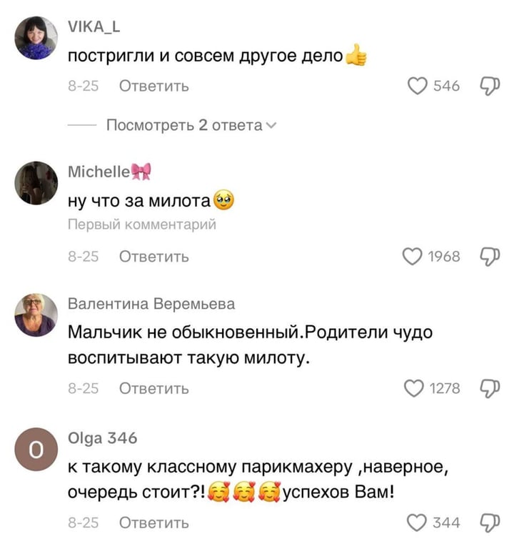Open Olga 346's letter O avatar
The image size is (519, 549).
[36, 449]
